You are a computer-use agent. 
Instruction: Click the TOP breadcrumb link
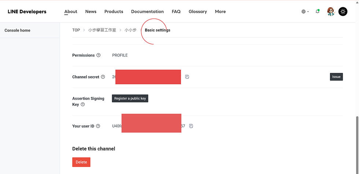[x=76, y=30]
